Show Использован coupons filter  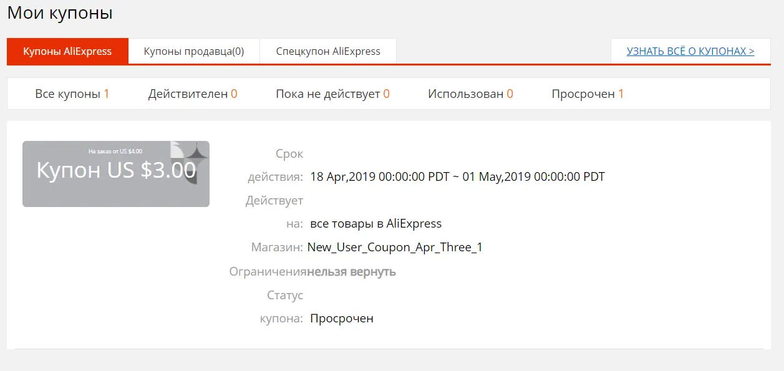coord(470,94)
